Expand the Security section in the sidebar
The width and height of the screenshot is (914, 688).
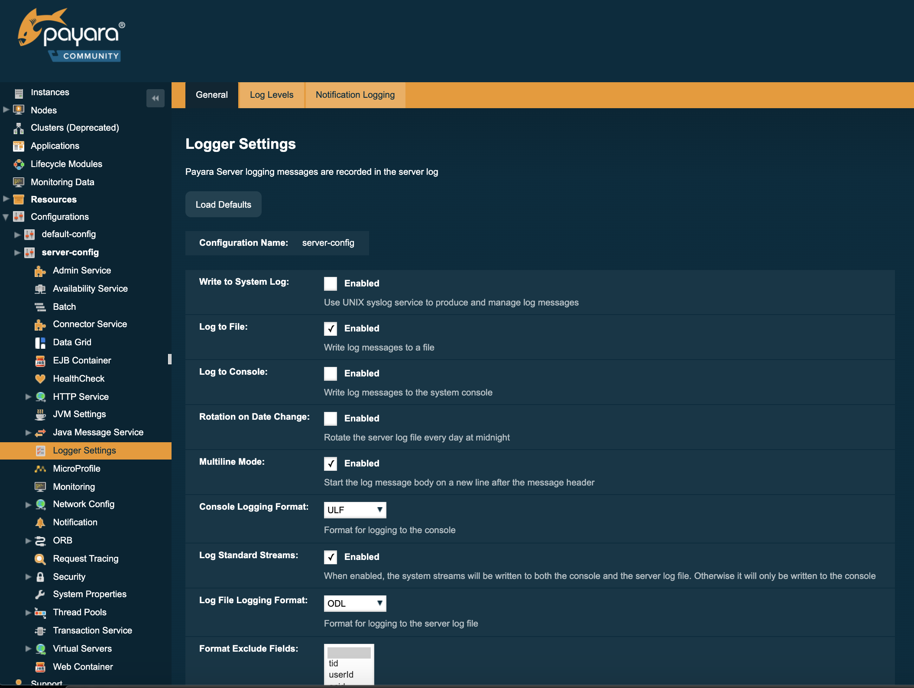pyautogui.click(x=28, y=576)
